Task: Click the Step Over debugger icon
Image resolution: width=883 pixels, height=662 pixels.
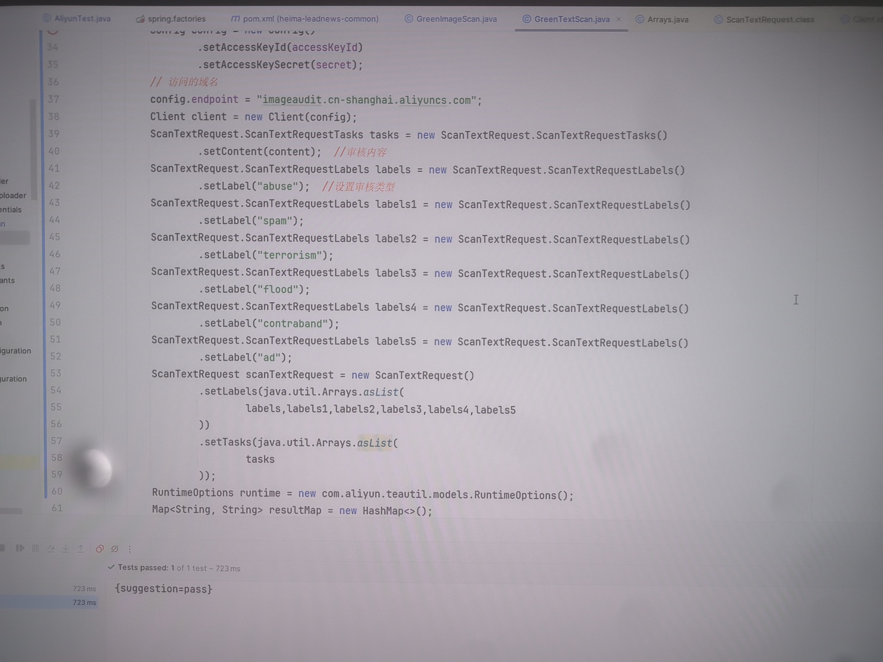Action: tap(51, 548)
